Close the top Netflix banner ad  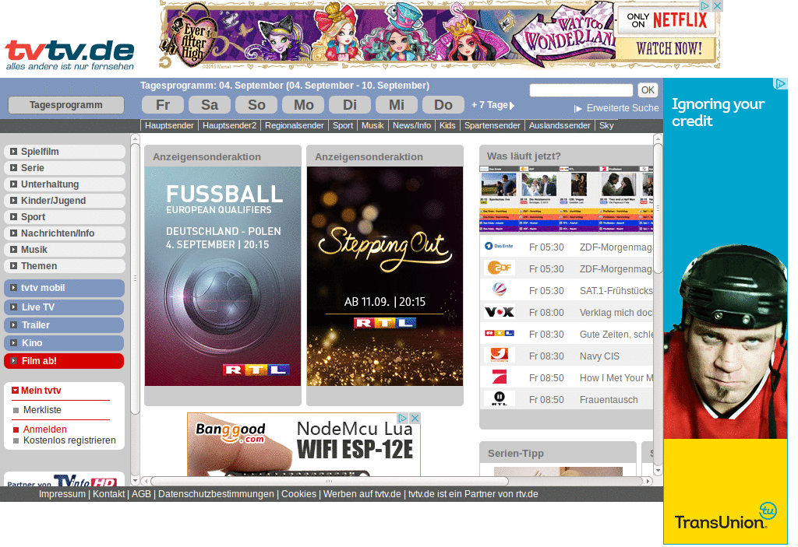pos(717,5)
